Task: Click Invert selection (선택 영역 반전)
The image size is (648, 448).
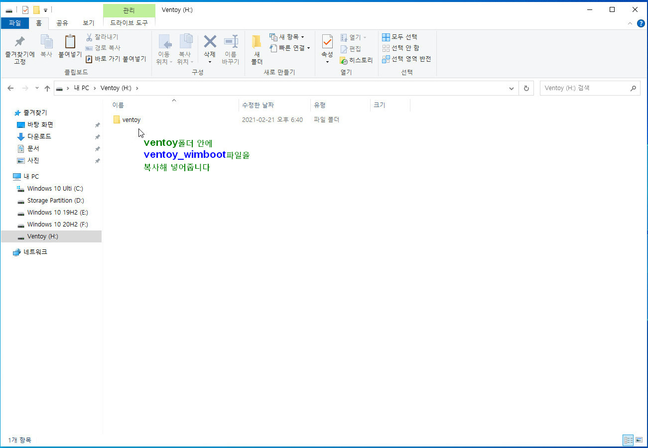Action: 406,59
